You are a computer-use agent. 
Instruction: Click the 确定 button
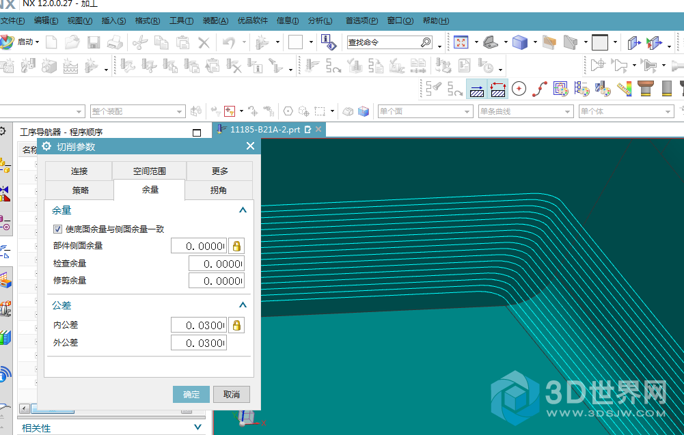coord(191,395)
